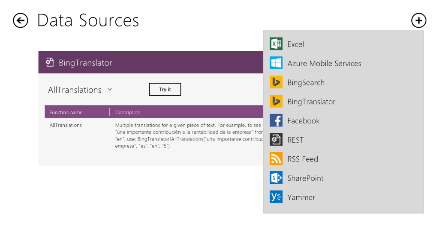This screenshot has width=439, height=246.
Task: Click the SharePoint icon
Action: pyautogui.click(x=277, y=178)
